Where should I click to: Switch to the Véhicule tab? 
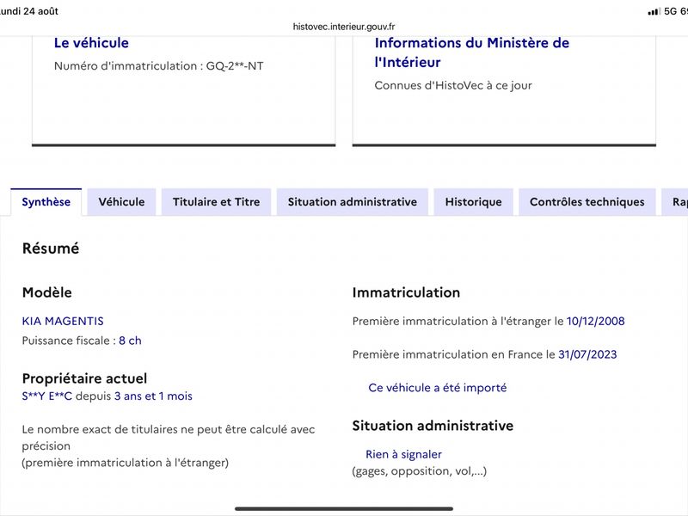pyautogui.click(x=121, y=202)
